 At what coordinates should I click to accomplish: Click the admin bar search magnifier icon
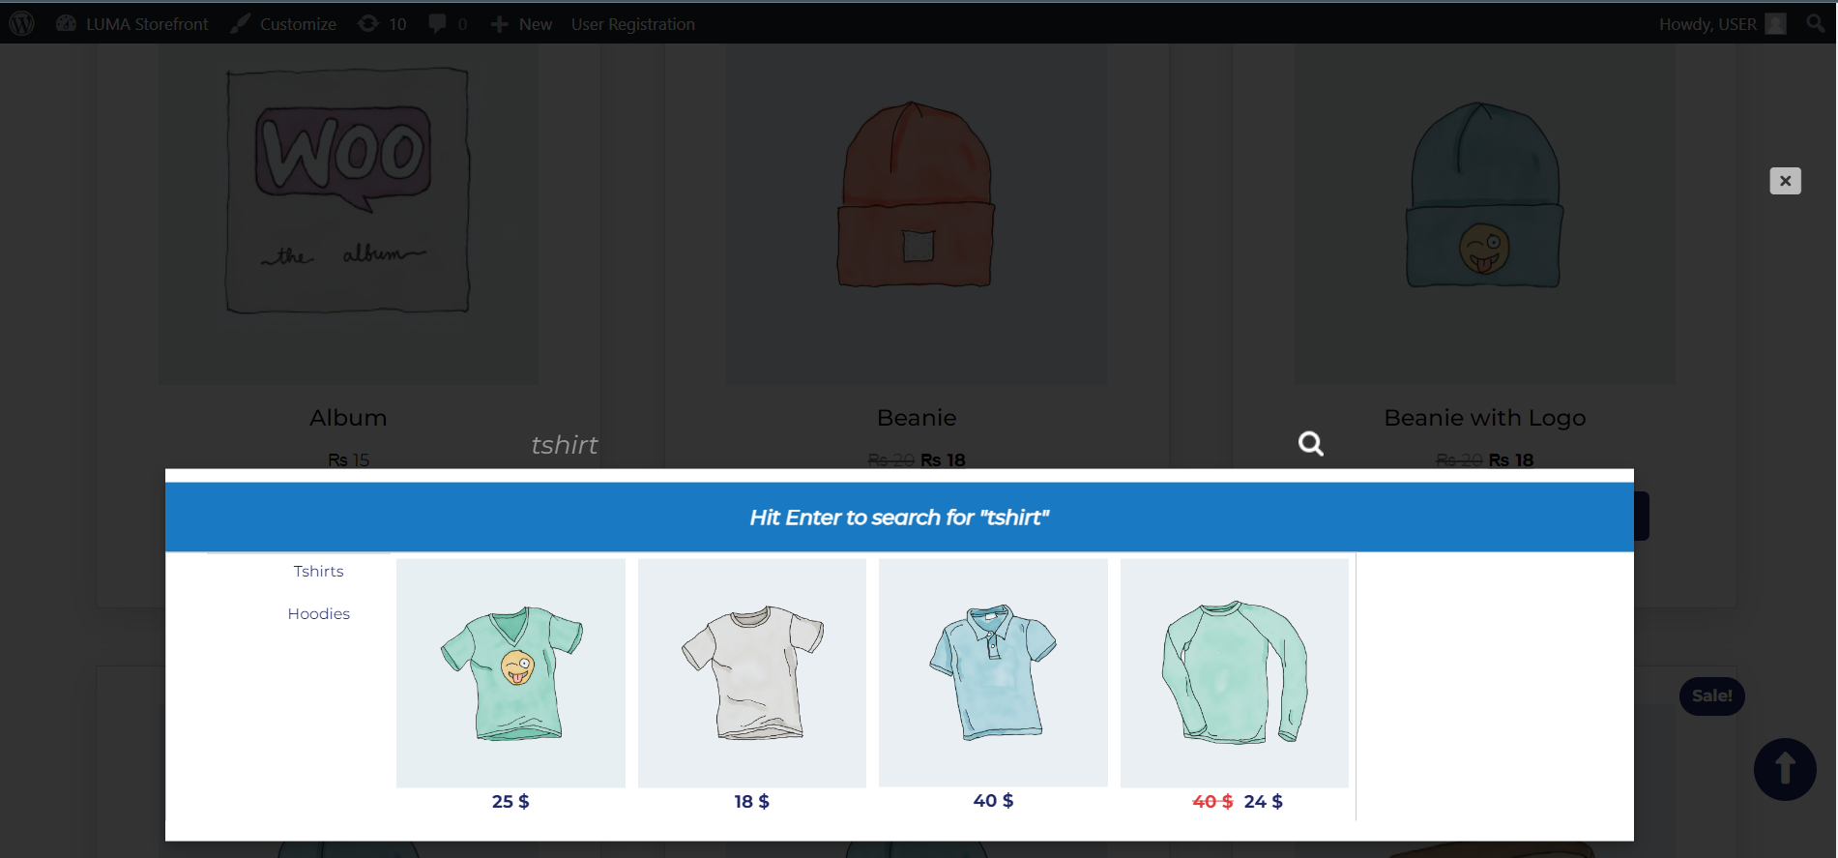[1816, 23]
